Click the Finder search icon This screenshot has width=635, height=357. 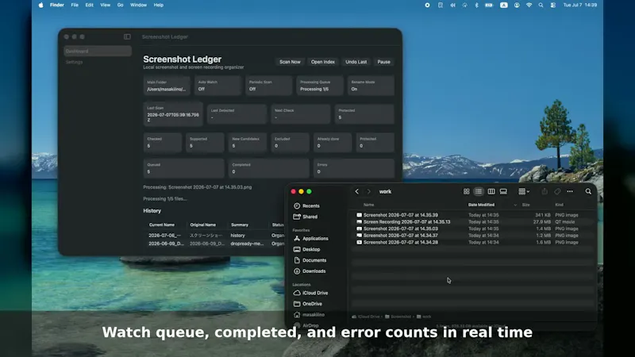coord(588,191)
